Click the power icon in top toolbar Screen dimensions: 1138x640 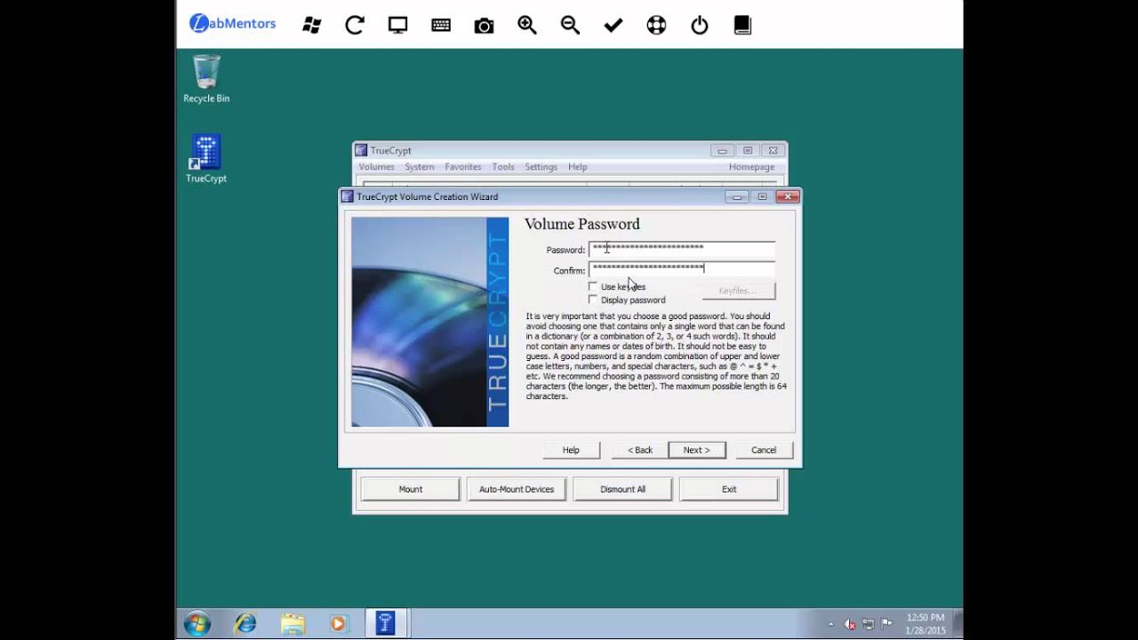[700, 25]
